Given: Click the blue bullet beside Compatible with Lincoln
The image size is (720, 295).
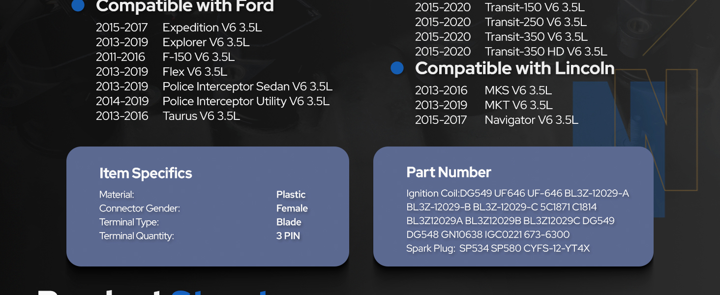Looking at the screenshot, I should pyautogui.click(x=397, y=68).
